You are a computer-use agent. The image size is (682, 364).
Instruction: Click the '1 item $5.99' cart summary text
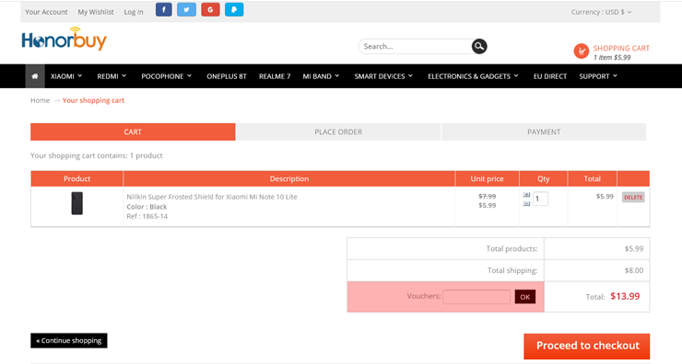coord(612,57)
